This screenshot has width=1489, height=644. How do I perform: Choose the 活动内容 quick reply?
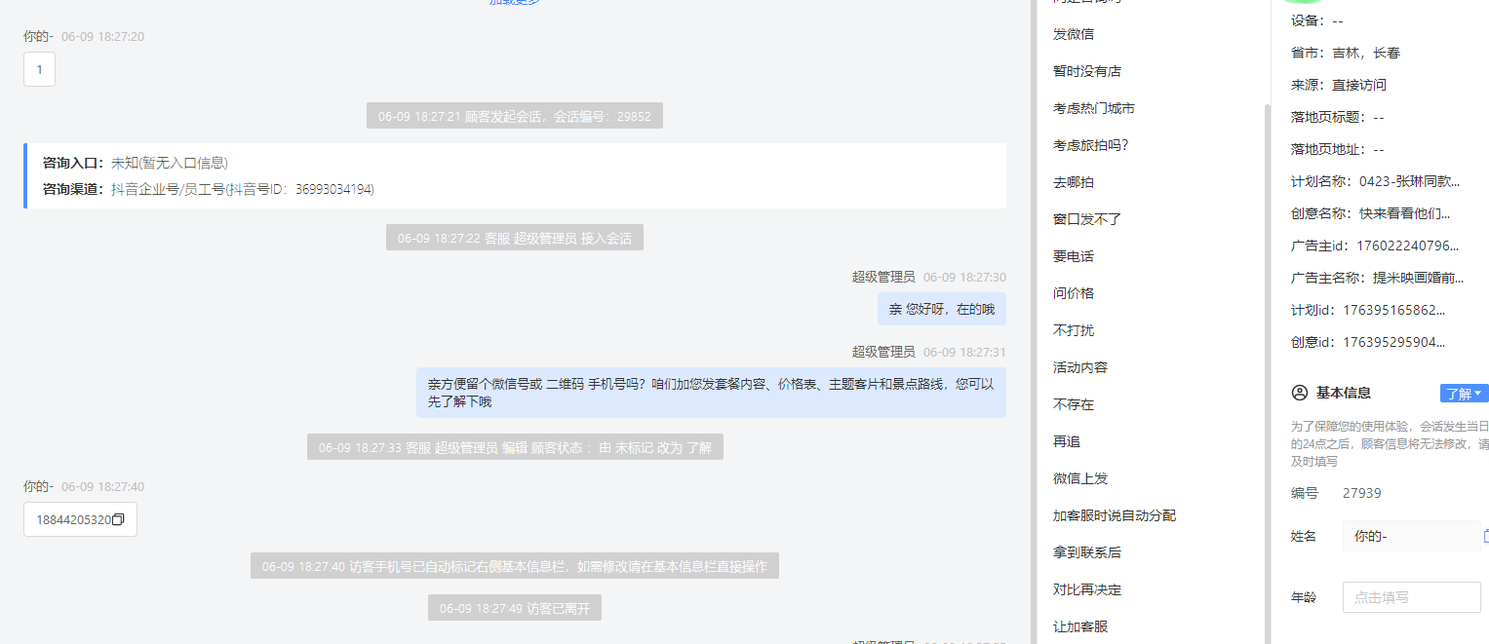[x=1080, y=367]
